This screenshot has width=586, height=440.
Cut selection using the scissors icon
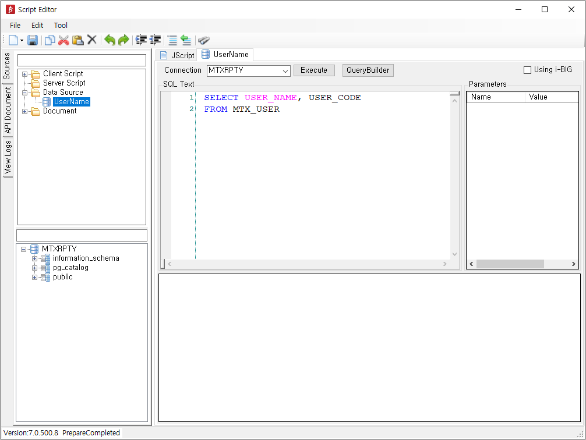coord(63,40)
